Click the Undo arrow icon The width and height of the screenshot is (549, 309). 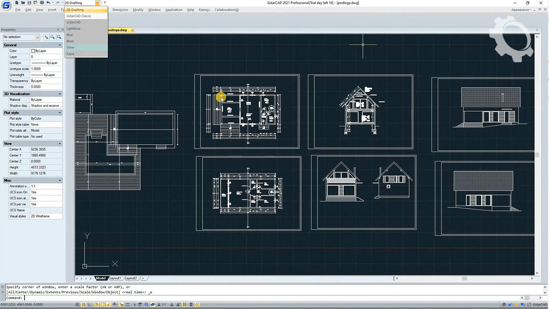48,3
